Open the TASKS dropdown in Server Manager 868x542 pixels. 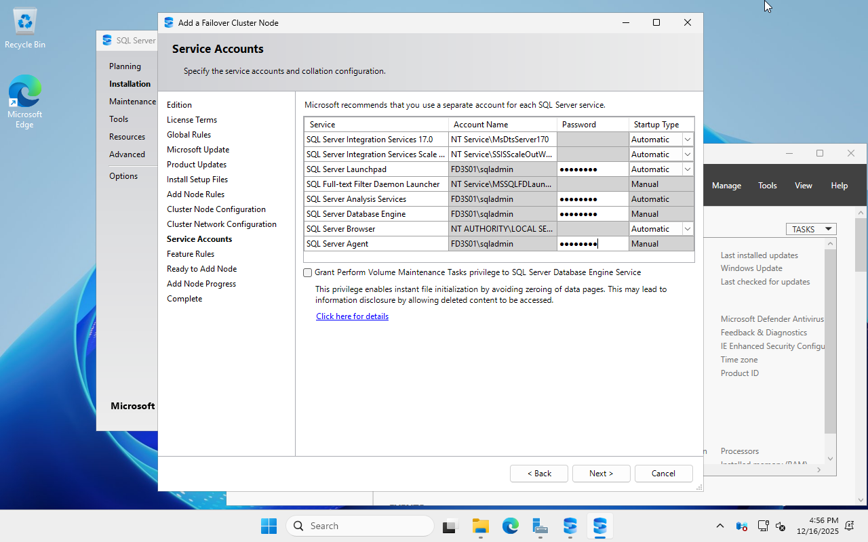810,229
